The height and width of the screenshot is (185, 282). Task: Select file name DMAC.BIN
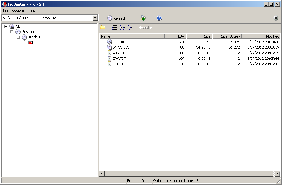point(121,47)
